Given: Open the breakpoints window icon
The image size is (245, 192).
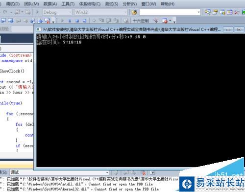Looking at the screenshot, I should pos(165,21).
